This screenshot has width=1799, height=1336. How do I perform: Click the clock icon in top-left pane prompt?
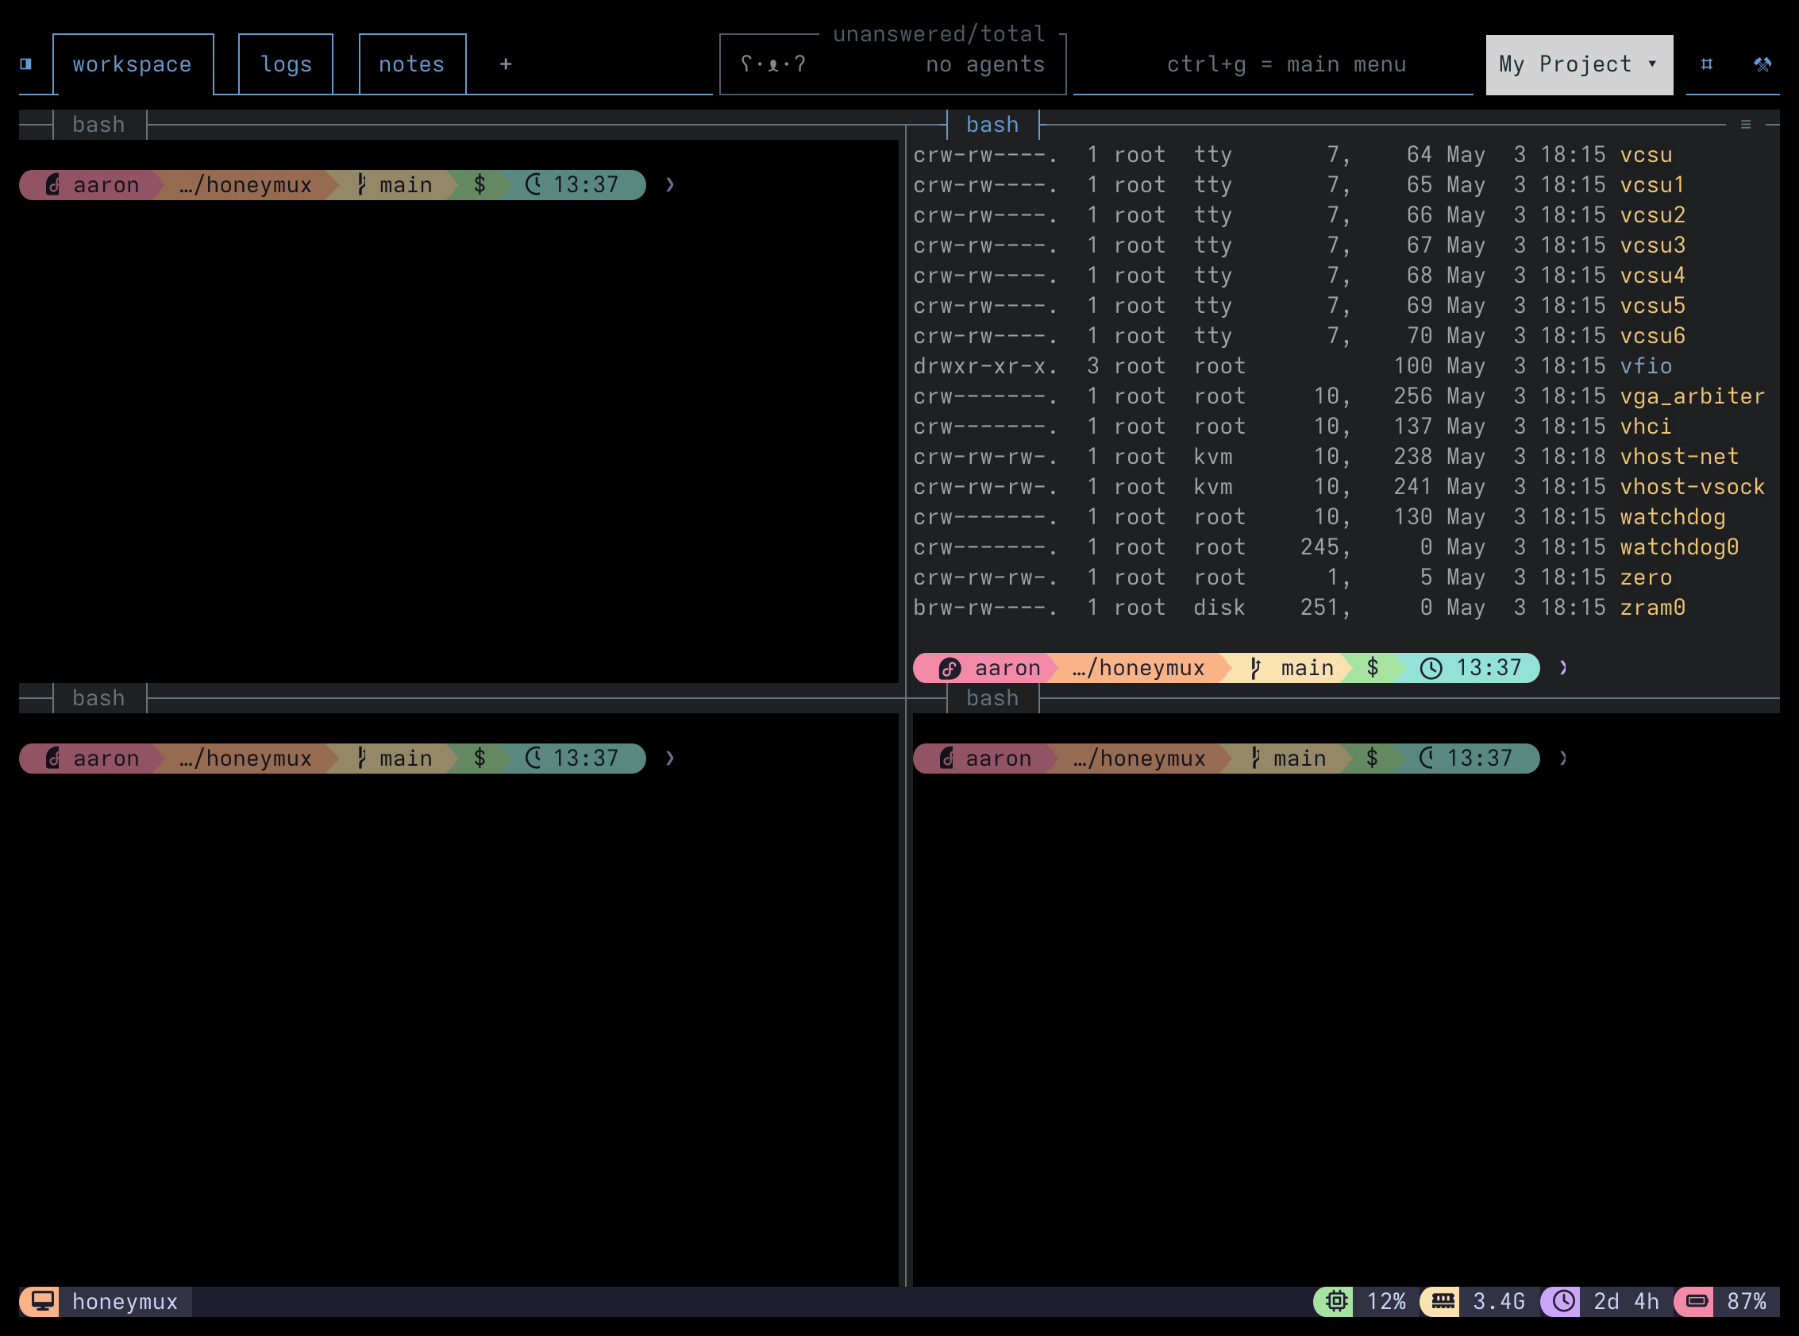(534, 185)
